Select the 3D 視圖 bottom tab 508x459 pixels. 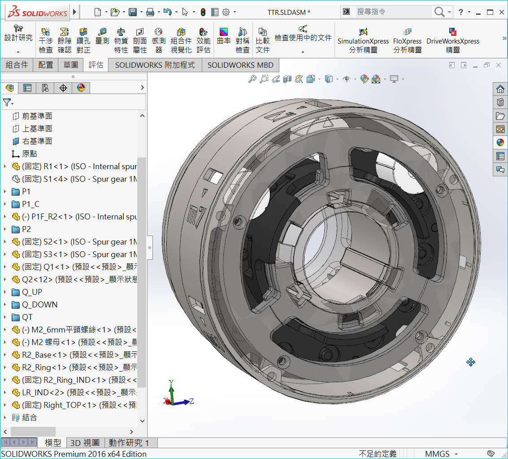click(x=85, y=443)
